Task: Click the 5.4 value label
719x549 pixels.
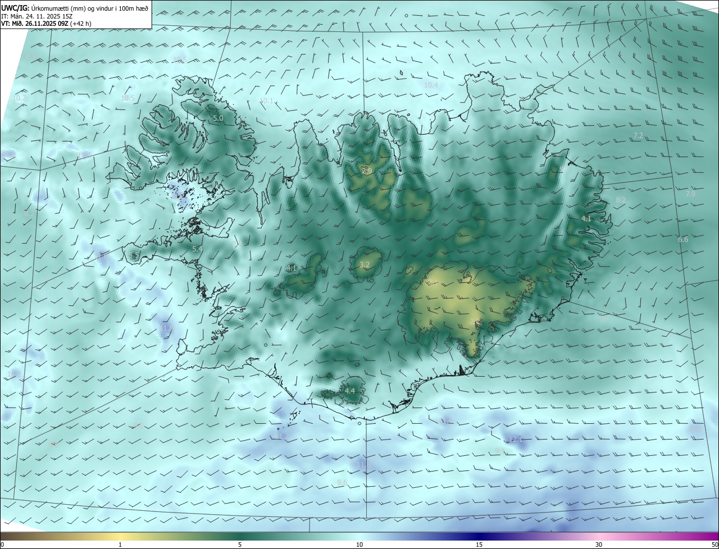Action: 197,249
